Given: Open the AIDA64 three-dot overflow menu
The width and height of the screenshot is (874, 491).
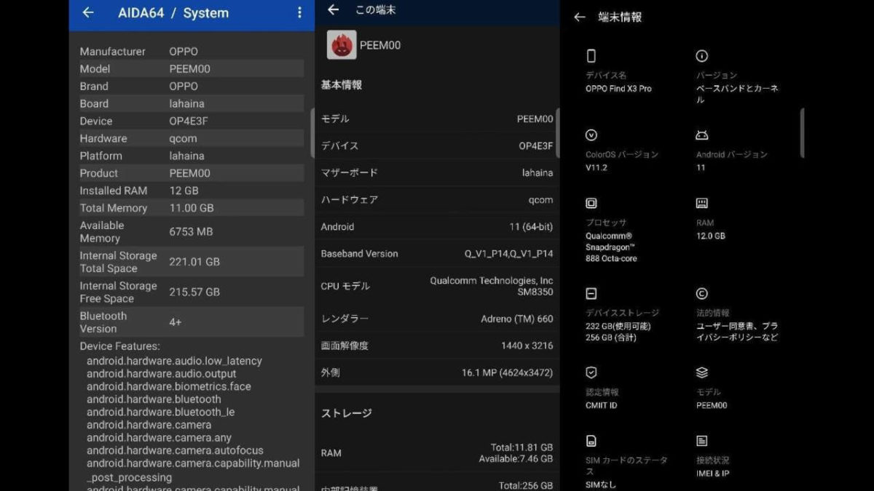Looking at the screenshot, I should point(299,13).
